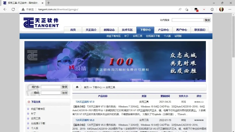Close the 实用工具 browser tab
This screenshot has height=132, width=235.
coord(40,3)
